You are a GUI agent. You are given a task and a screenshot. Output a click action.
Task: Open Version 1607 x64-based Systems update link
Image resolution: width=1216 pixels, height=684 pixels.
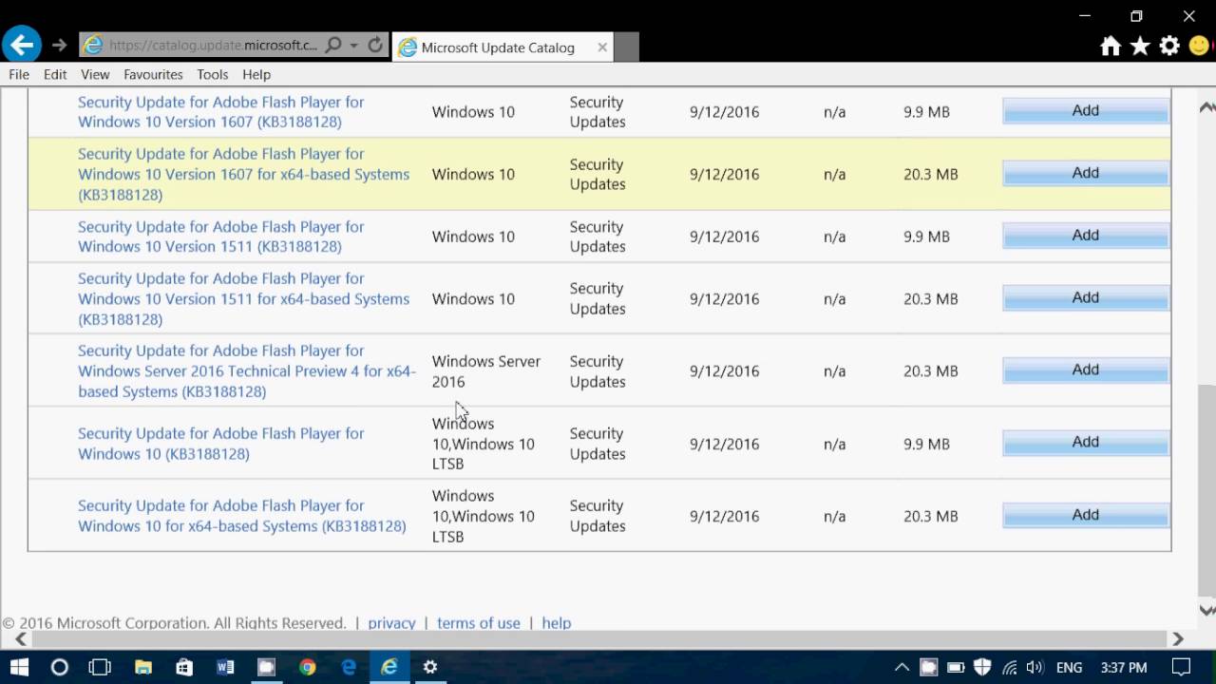243,174
